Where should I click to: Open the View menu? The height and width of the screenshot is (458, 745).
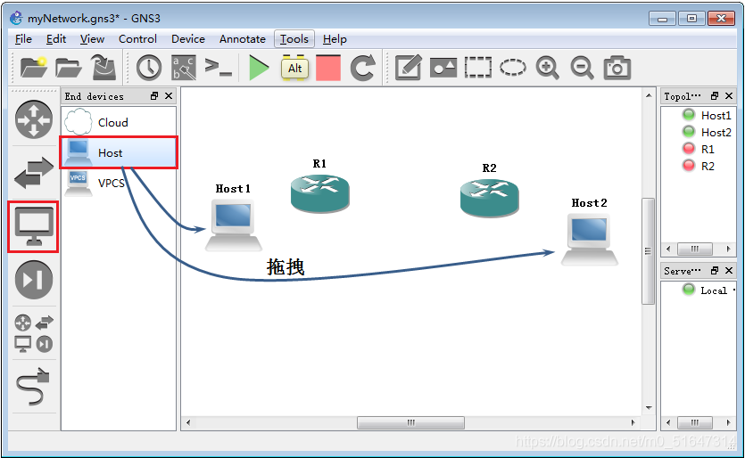point(92,39)
